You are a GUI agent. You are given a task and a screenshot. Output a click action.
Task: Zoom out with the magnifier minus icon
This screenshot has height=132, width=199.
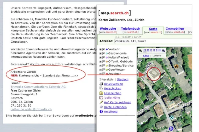coord(163,51)
